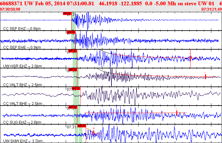Click the eP 2 pick flag on HSR EHZ
The height and width of the screenshot is (143, 222).
coord(73,51)
